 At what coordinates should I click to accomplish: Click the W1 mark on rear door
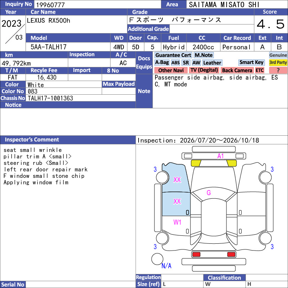177,222
